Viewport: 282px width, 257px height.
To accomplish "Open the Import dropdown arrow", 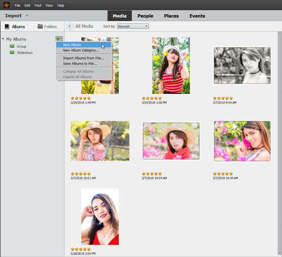I will click(x=27, y=15).
